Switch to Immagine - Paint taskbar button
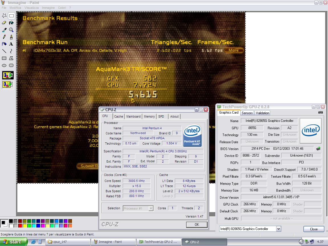Screen dimensions: 328x246 [113, 242]
